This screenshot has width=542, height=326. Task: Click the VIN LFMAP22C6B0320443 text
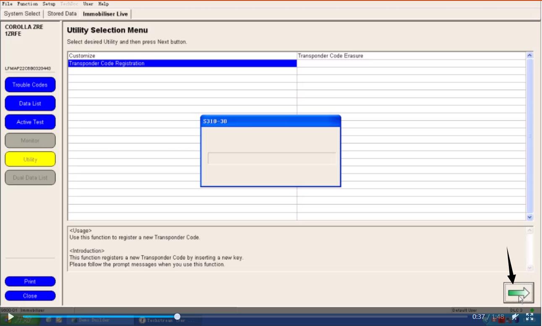(28, 68)
